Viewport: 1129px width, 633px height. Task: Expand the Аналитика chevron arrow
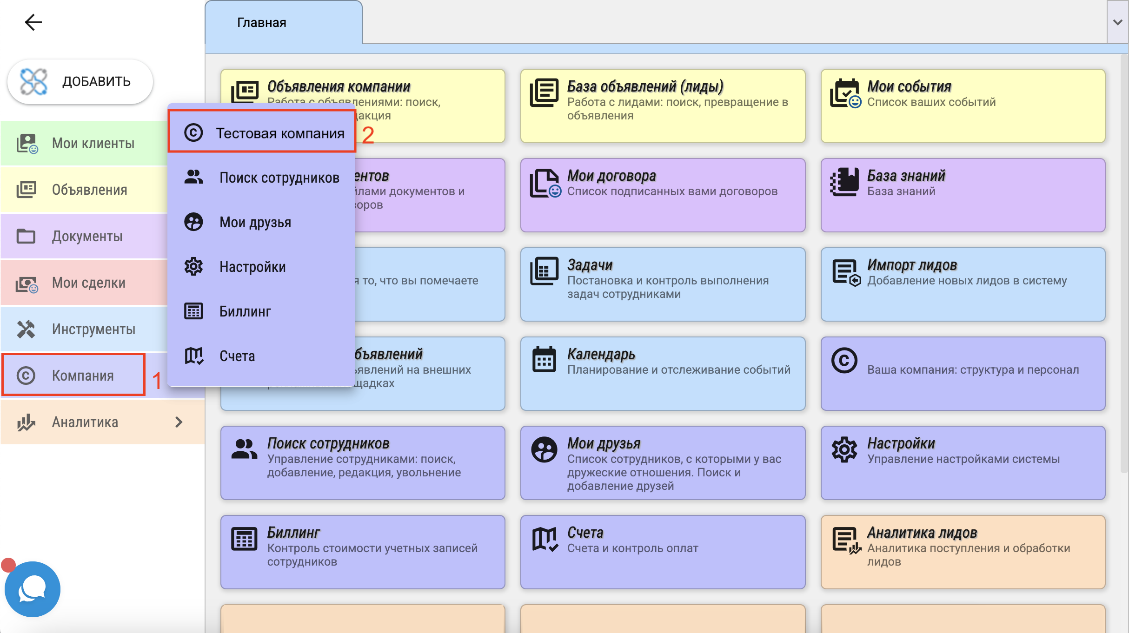(179, 422)
